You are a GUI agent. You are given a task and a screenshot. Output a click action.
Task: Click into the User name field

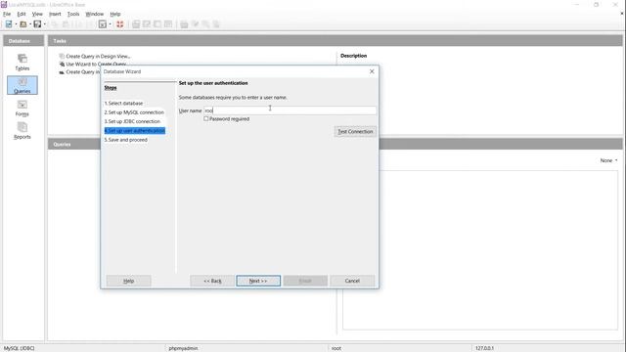click(290, 110)
